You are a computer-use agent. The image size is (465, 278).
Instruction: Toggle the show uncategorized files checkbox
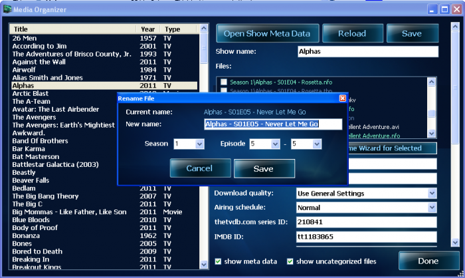click(290, 261)
